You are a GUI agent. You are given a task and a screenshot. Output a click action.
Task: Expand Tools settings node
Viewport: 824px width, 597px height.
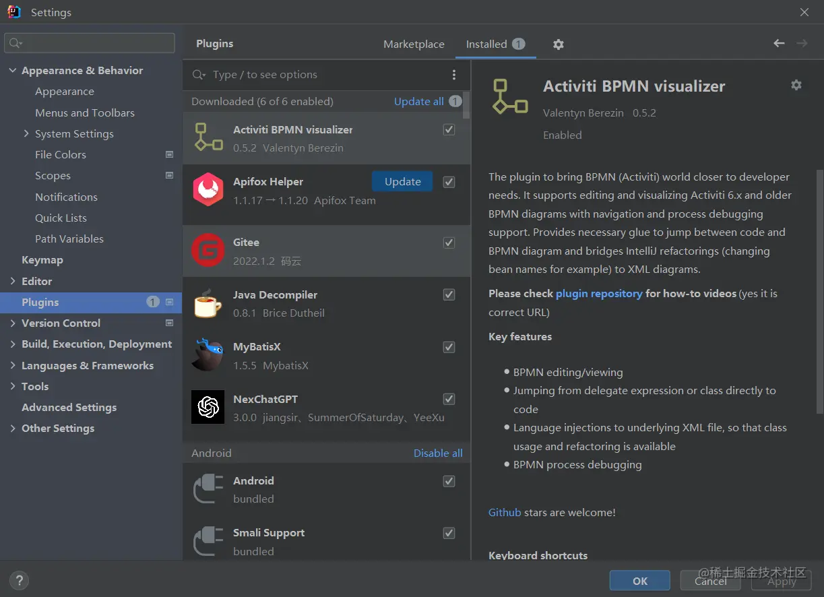tap(13, 386)
